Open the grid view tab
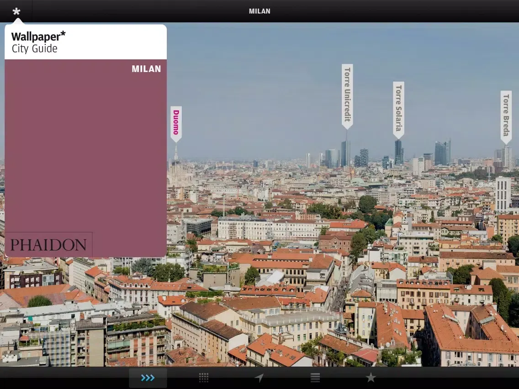 [204, 378]
